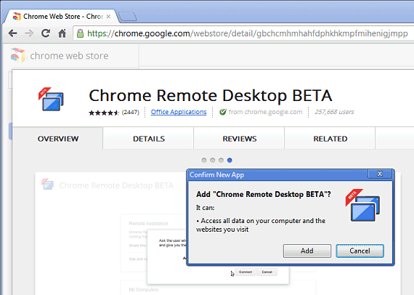This screenshot has width=414, height=295.
Task: Click the from chrome.google.com text
Action: pos(265,112)
